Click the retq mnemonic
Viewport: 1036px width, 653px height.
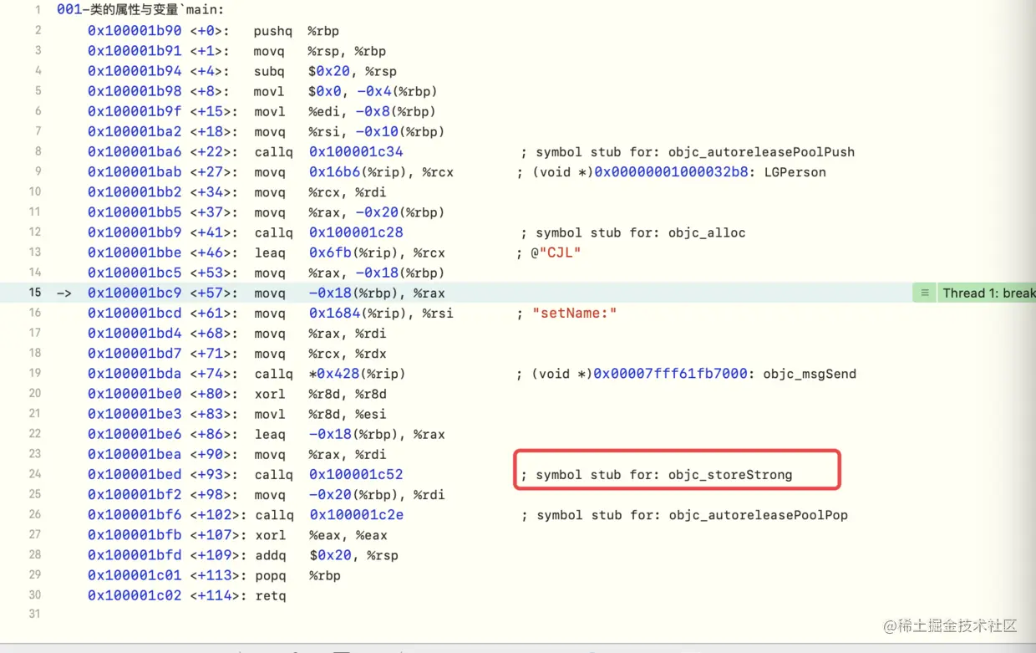click(x=270, y=595)
